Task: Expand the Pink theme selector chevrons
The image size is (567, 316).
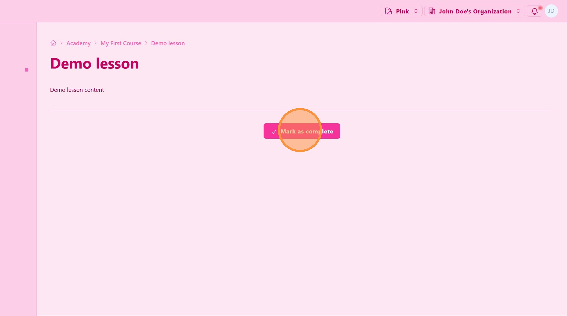Action: [x=416, y=11]
